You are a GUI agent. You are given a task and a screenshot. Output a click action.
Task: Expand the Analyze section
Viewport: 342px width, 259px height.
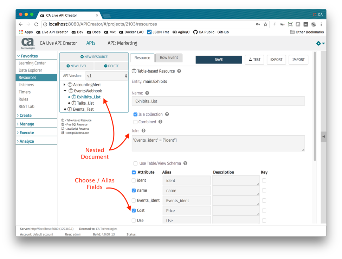click(x=26, y=141)
